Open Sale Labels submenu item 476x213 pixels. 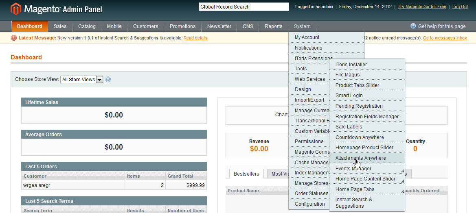click(367, 127)
